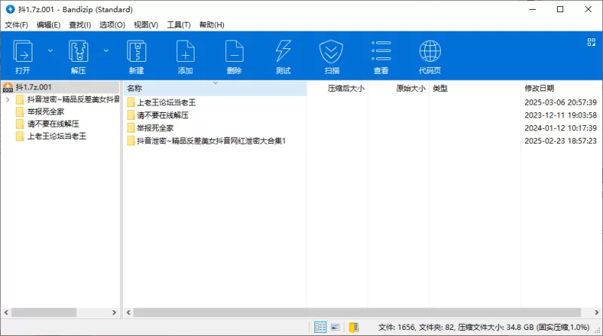Click date 2025-03-06 20:57:39
Image resolution: width=603 pixels, height=336 pixels.
pyautogui.click(x=560, y=102)
